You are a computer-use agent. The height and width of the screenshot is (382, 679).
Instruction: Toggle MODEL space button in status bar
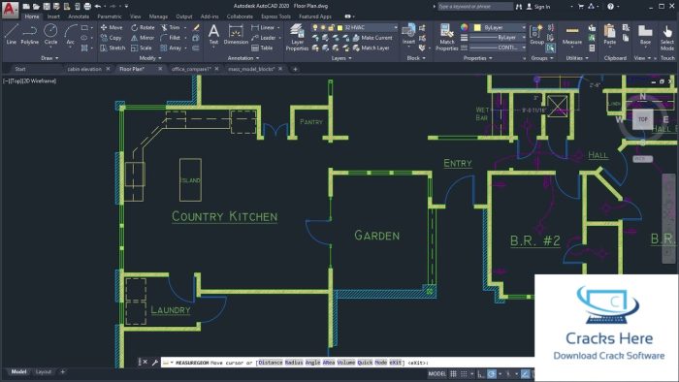(x=436, y=374)
